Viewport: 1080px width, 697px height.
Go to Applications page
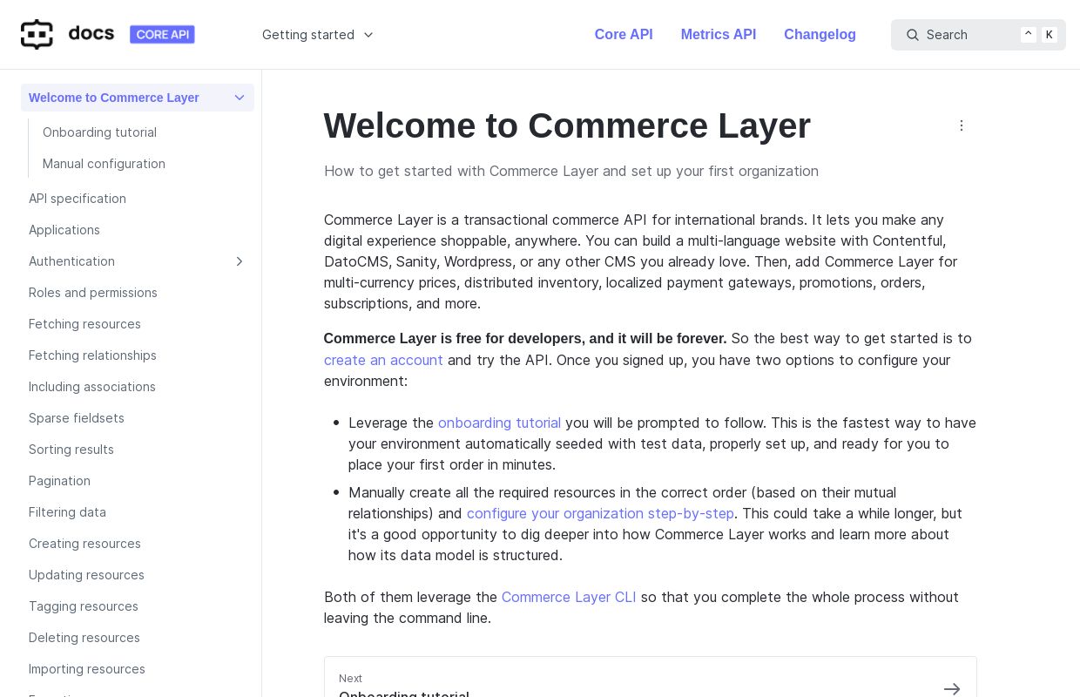click(x=64, y=230)
